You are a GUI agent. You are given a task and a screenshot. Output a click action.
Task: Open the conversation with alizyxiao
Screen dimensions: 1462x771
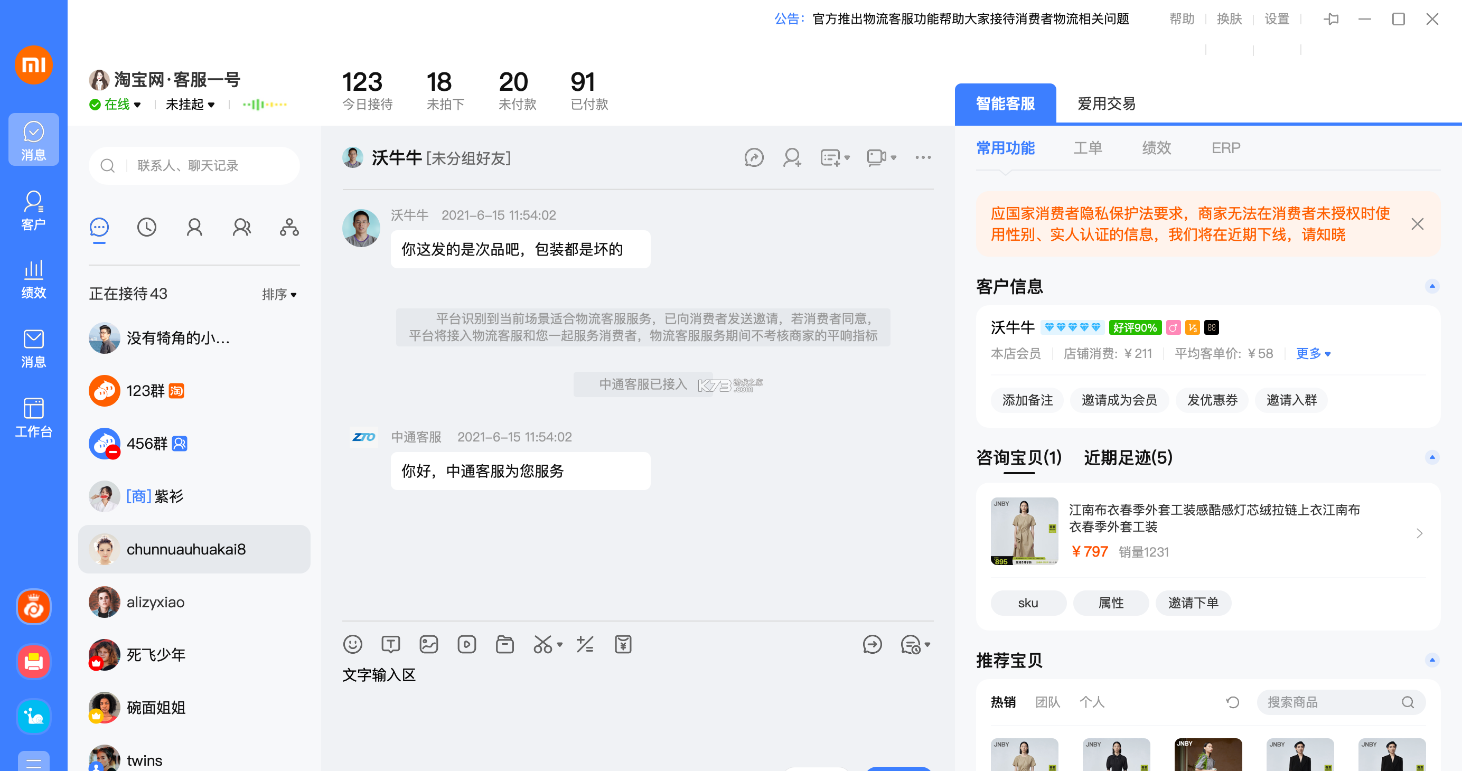click(194, 602)
